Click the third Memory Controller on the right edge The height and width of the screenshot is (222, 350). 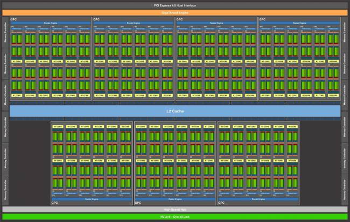pos(345,95)
